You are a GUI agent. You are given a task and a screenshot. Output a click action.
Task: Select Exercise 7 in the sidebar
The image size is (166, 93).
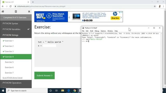tap(16, 73)
